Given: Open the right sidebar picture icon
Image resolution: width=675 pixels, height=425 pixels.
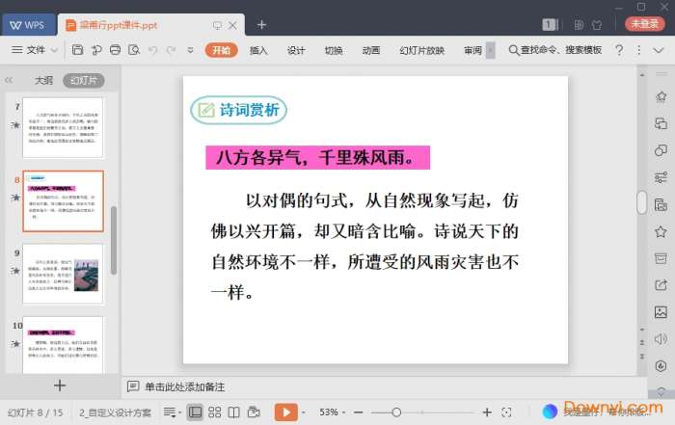Looking at the screenshot, I should 661,312.
